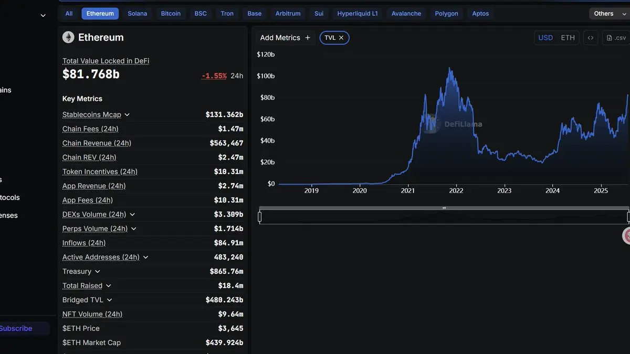Select the BSC chain tab
630x354 pixels.
(201, 14)
